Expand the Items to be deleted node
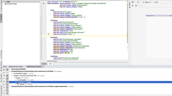Image resolution: width=172 pixels, height=96 pixels. pos(10,69)
